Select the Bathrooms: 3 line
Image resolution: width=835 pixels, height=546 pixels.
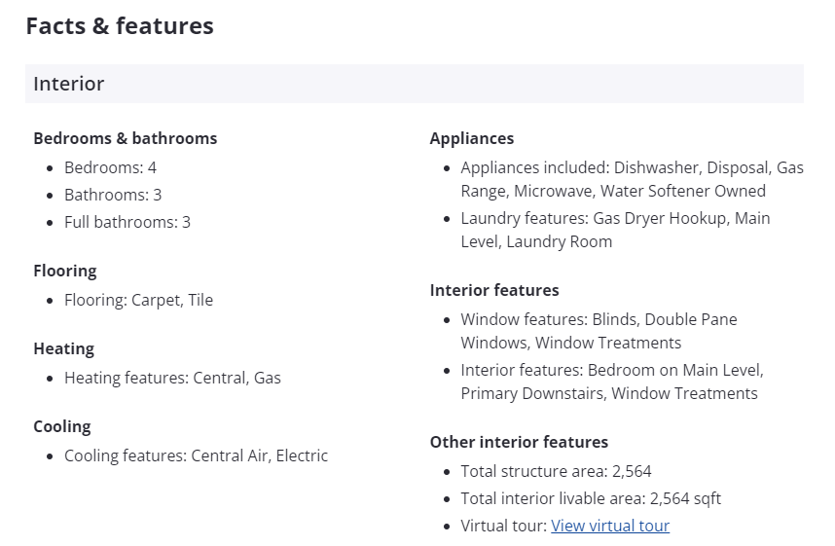pos(113,195)
